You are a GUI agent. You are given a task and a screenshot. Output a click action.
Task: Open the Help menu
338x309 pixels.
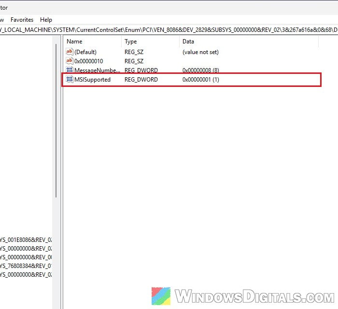pos(46,20)
